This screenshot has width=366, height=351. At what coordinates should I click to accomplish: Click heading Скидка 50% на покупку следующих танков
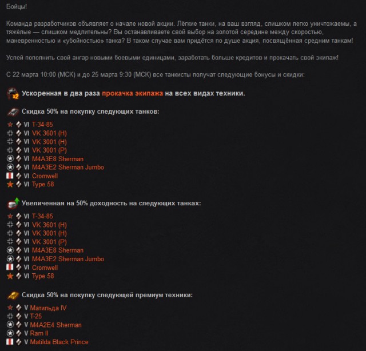pyautogui.click(x=90, y=111)
